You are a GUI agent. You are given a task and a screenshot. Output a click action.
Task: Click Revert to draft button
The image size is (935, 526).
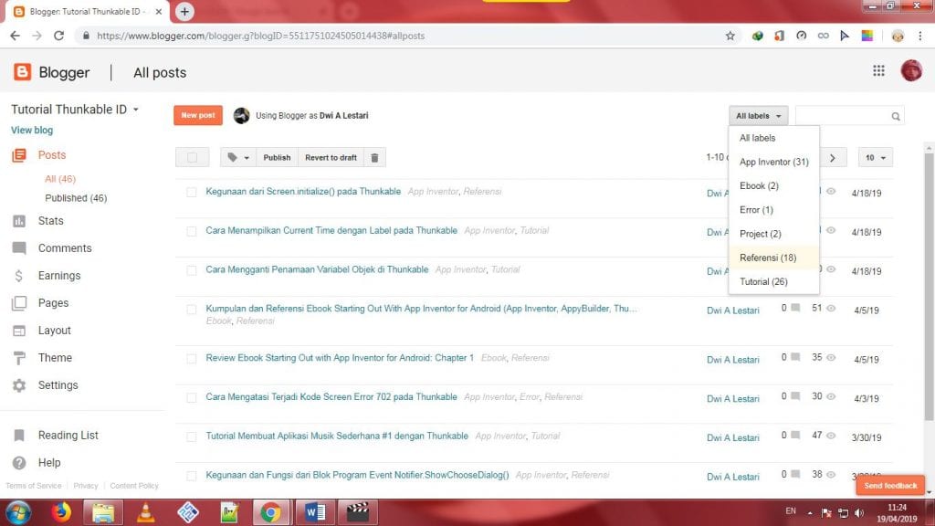tap(331, 157)
